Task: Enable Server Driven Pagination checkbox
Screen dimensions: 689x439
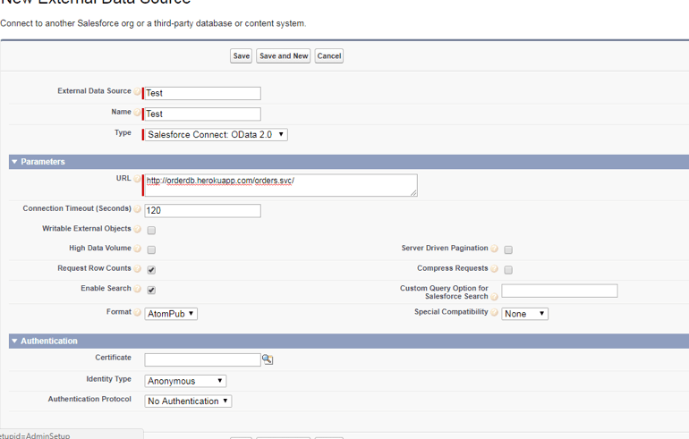Action: 508,249
